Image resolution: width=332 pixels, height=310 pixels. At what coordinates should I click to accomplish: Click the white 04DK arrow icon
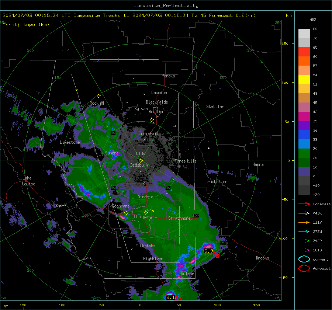tap(304, 213)
